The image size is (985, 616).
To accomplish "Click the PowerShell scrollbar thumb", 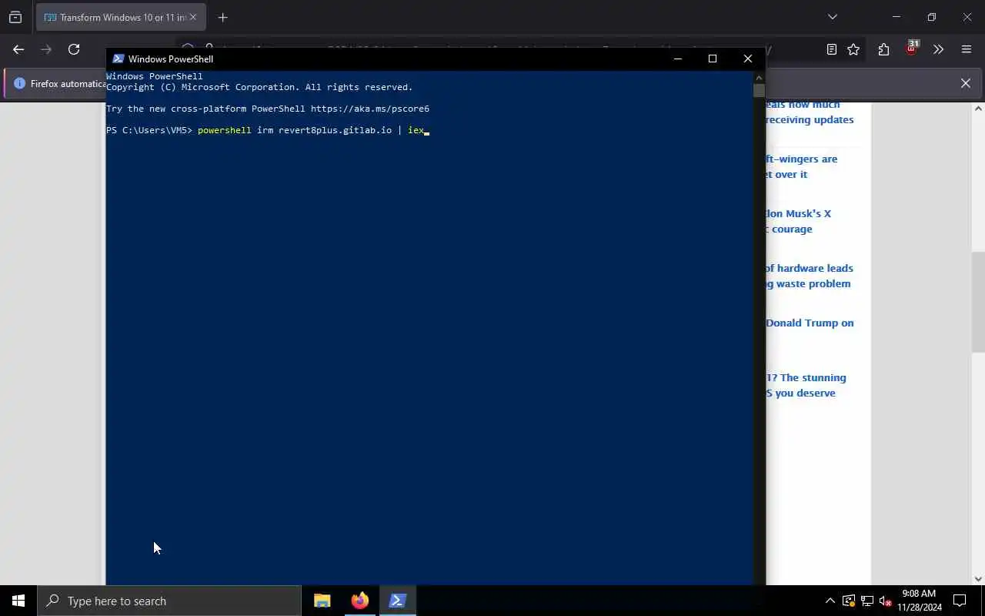I will 759,90.
